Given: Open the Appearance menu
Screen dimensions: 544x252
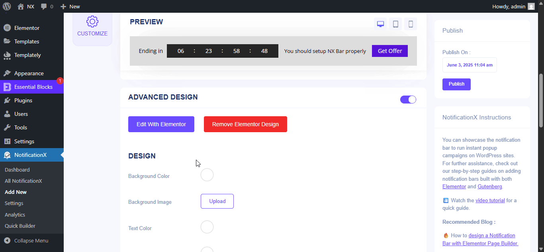Looking at the screenshot, I should click(x=32, y=73).
